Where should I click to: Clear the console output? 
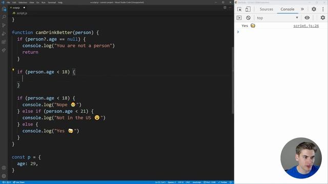pos(248,18)
